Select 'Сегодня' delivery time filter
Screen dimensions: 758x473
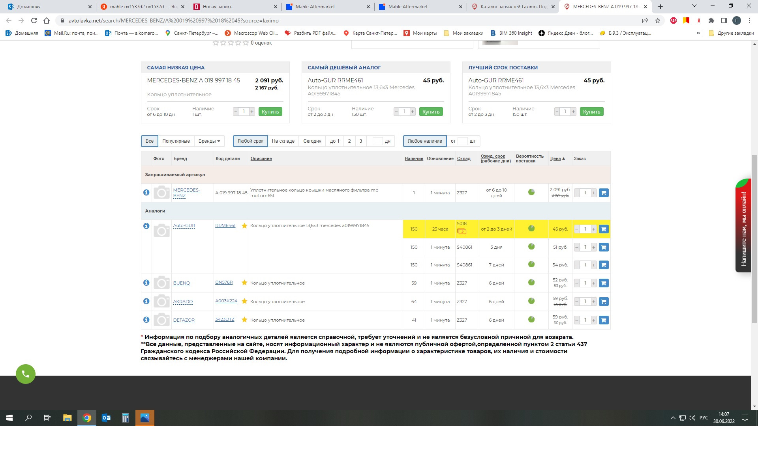pos(312,141)
